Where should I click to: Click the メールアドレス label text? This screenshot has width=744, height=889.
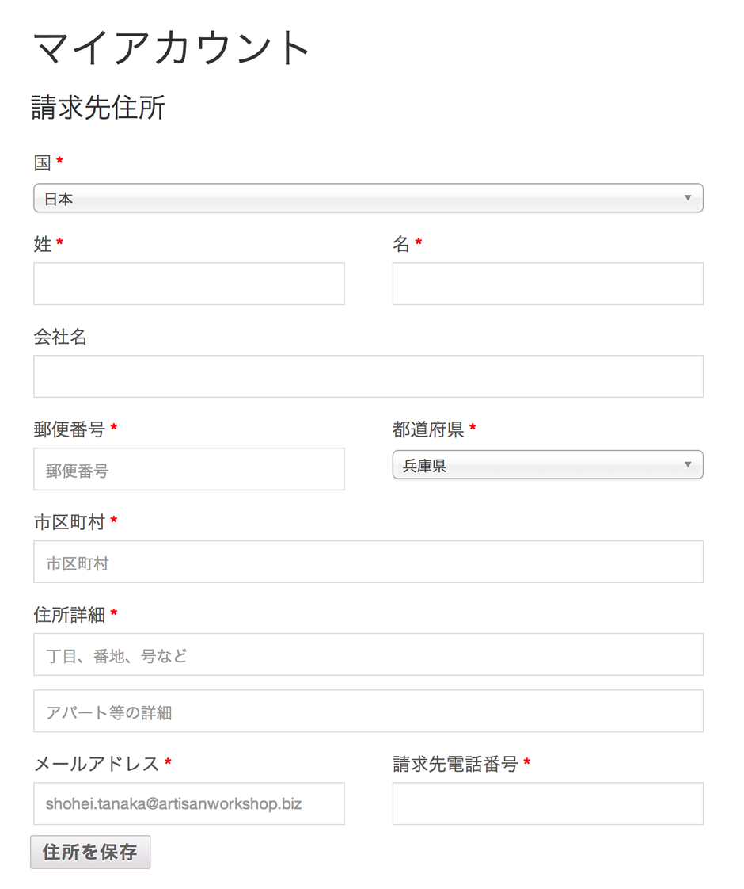point(97,764)
